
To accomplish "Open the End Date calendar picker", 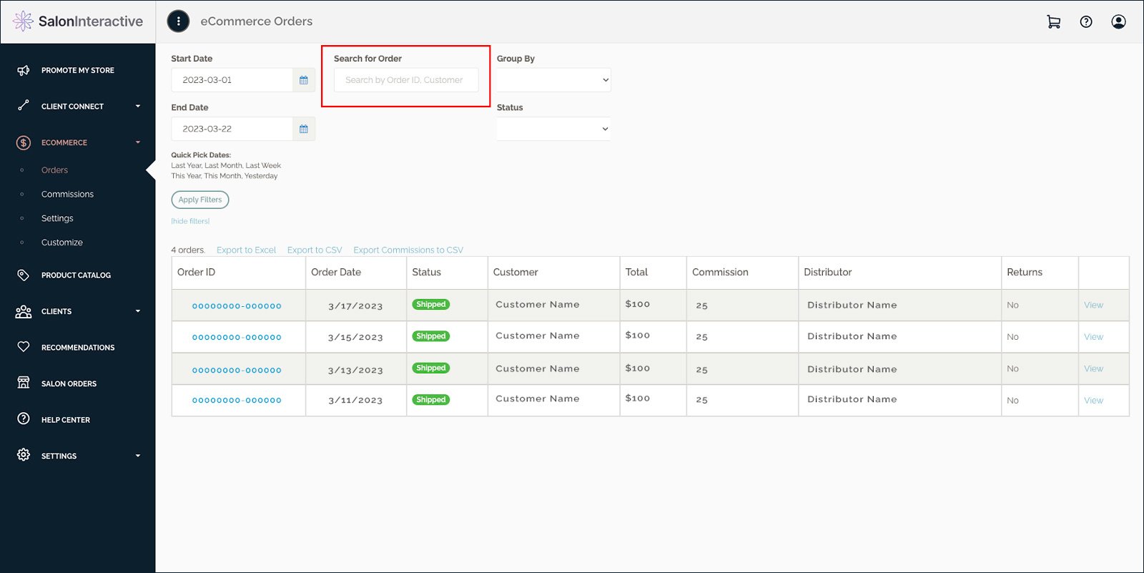I will click(304, 129).
